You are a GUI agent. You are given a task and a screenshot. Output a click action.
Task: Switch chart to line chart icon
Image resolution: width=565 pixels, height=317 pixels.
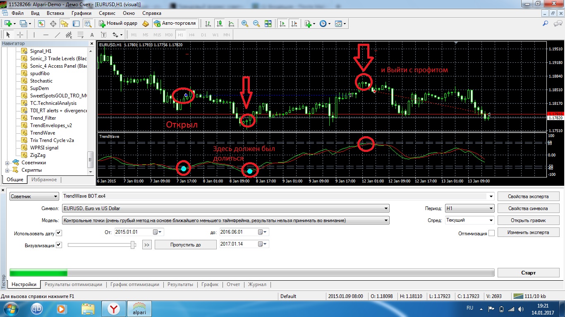point(231,24)
